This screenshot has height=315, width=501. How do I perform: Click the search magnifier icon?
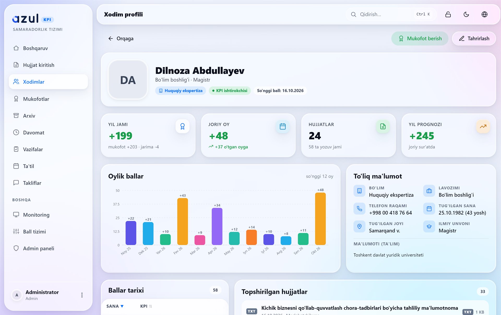(x=353, y=14)
